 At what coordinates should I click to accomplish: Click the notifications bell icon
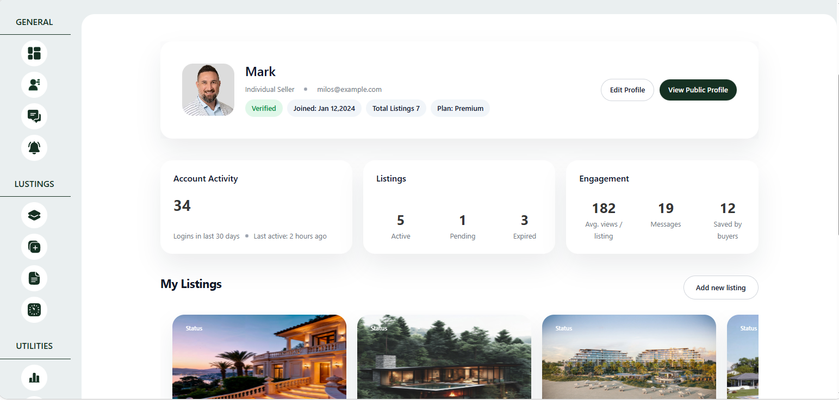pos(34,148)
